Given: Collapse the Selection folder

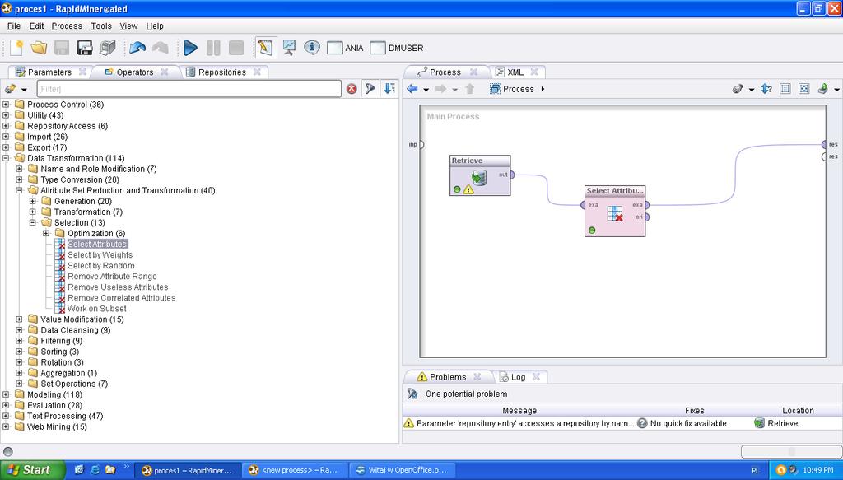Looking at the screenshot, I should click(33, 222).
